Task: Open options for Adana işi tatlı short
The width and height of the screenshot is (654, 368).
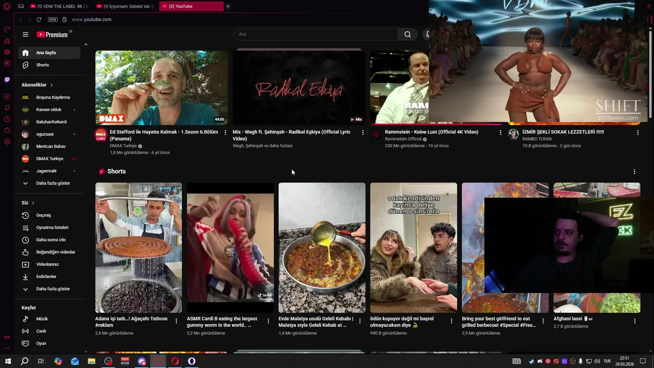Action: point(176,321)
